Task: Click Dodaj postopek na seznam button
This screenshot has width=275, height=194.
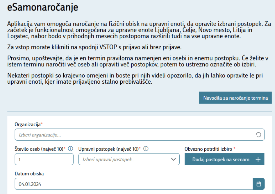Action: (x=224, y=159)
